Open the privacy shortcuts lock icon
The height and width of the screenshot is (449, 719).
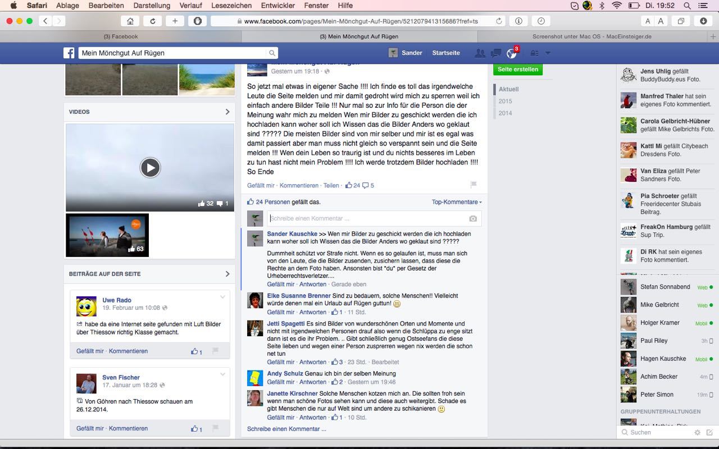click(x=534, y=53)
